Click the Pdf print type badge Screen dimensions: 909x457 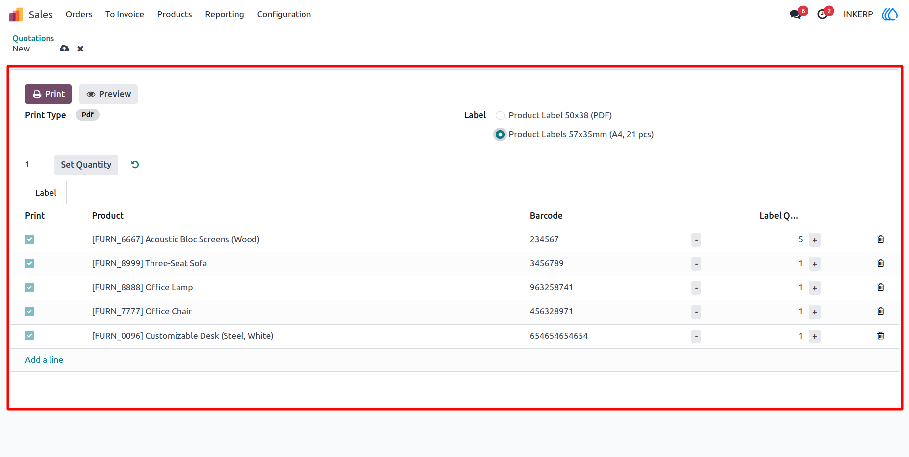pos(88,115)
